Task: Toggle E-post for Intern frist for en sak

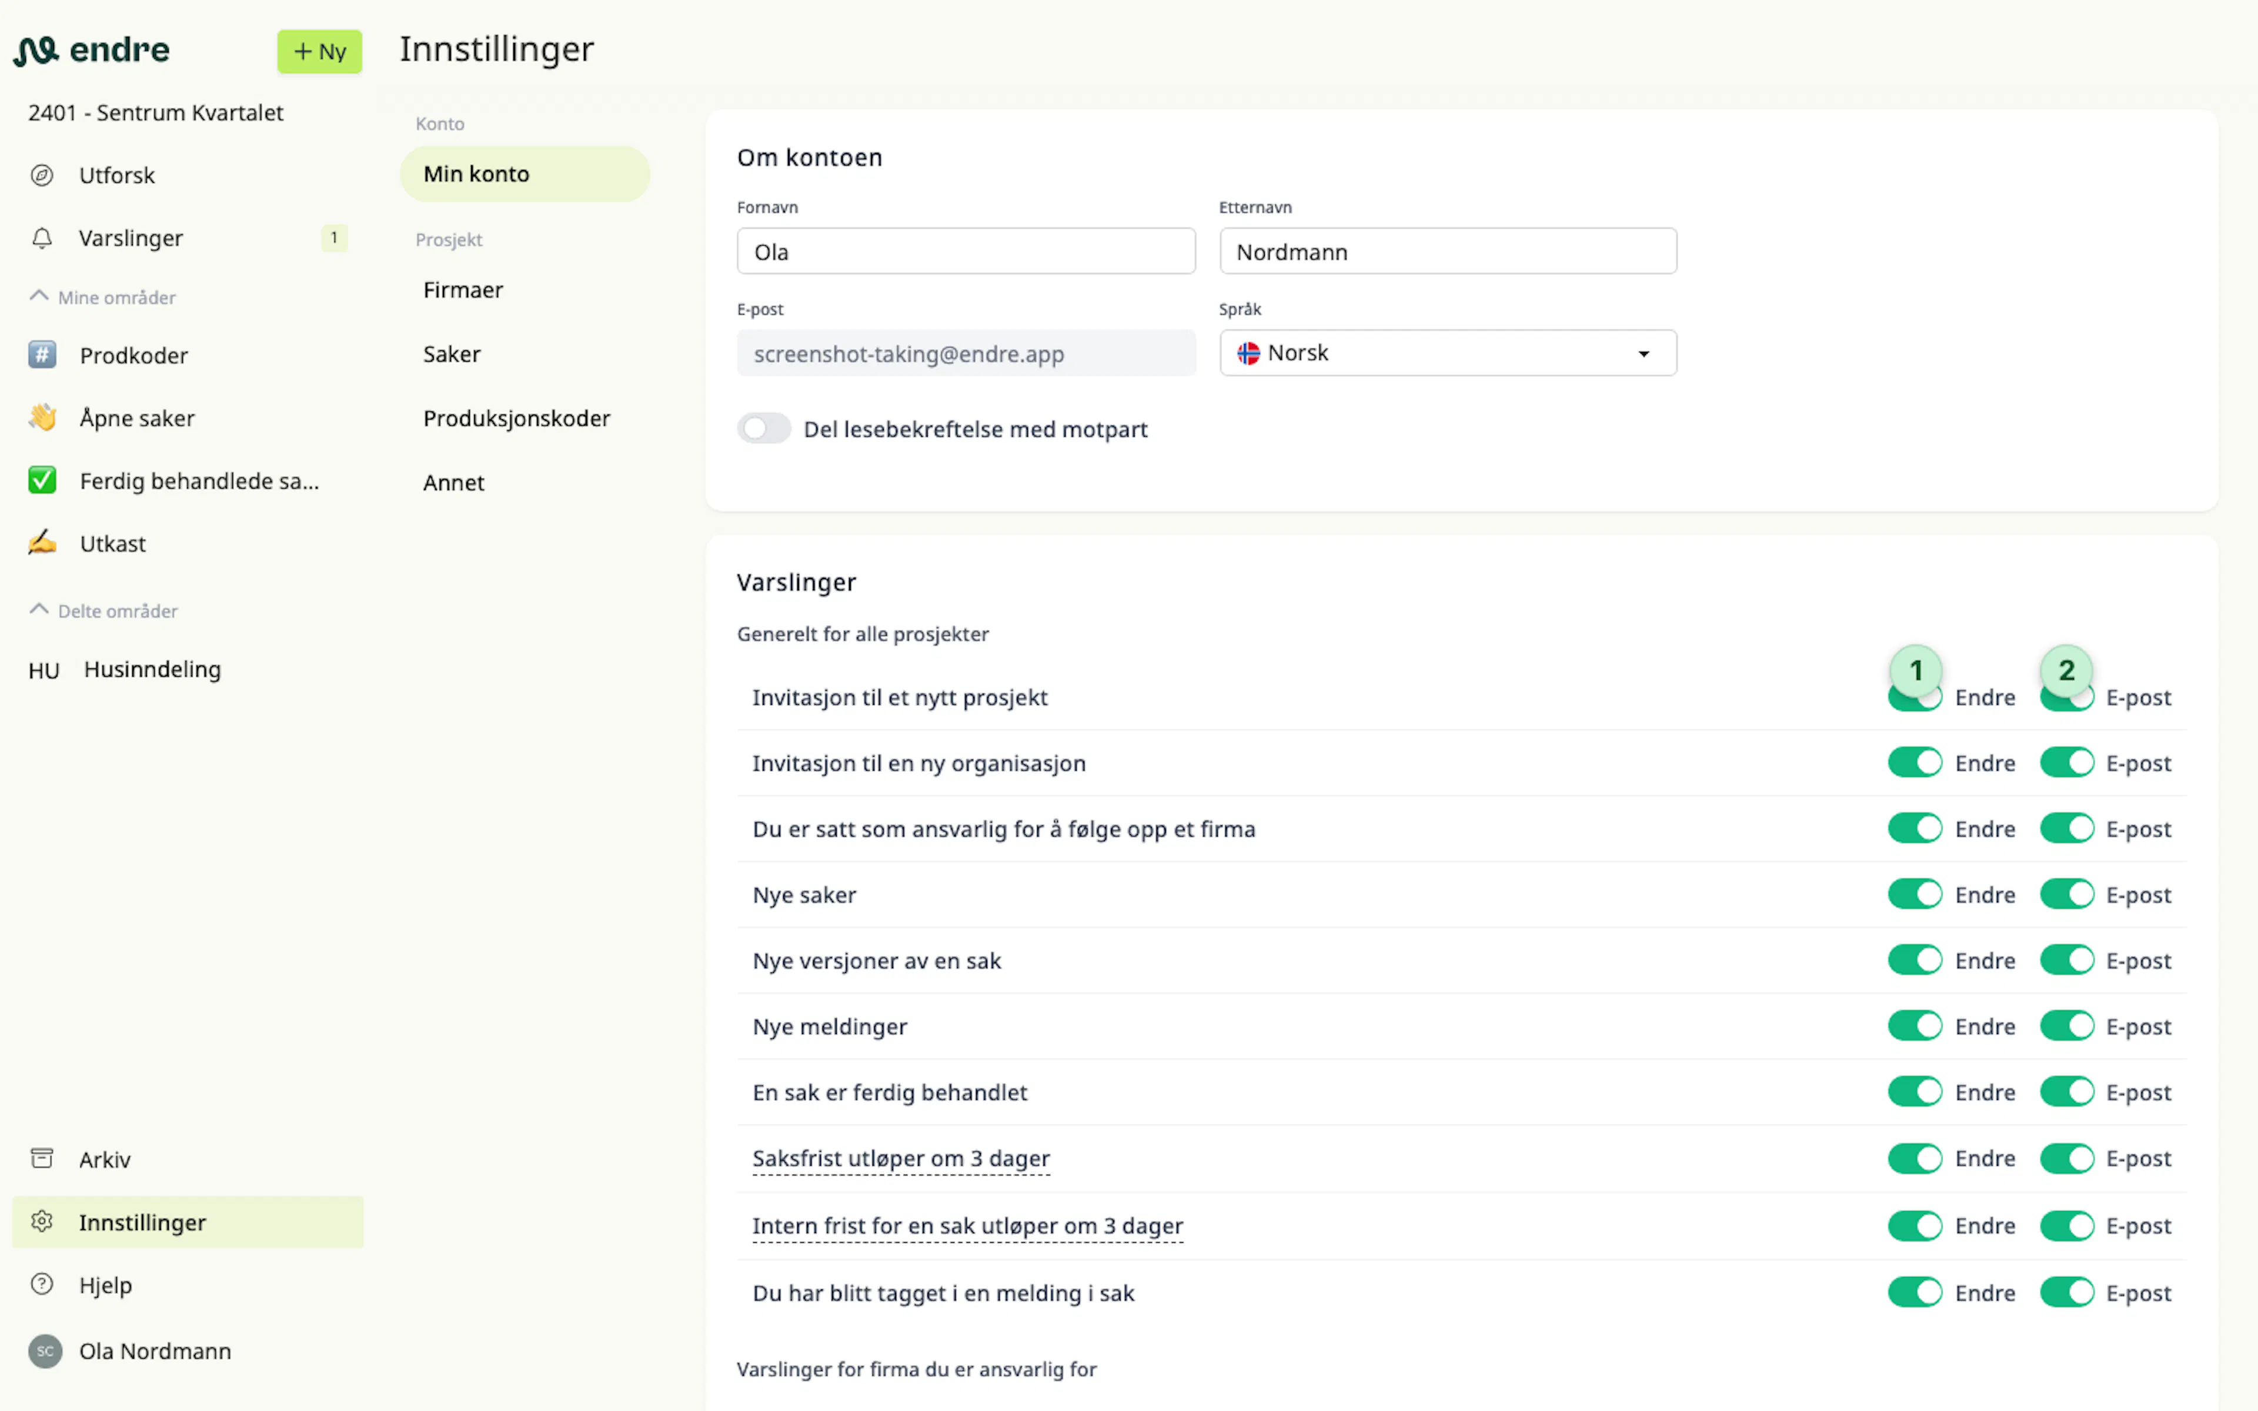Action: (2067, 1225)
